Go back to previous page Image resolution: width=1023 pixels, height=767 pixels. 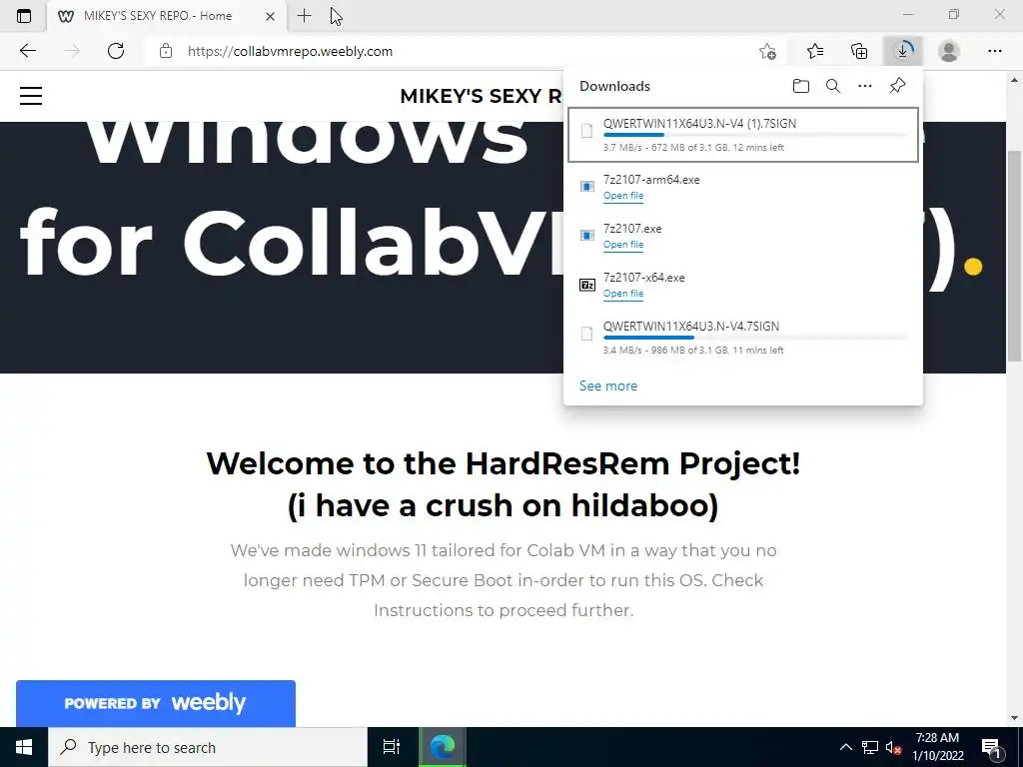[x=27, y=51]
